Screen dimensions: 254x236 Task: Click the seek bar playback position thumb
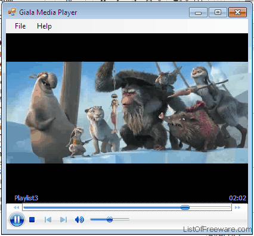pos(185,207)
